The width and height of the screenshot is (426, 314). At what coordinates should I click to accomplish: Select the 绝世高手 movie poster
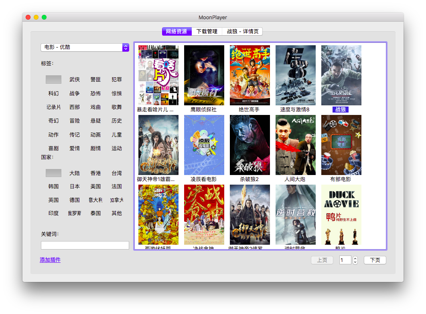click(250, 75)
